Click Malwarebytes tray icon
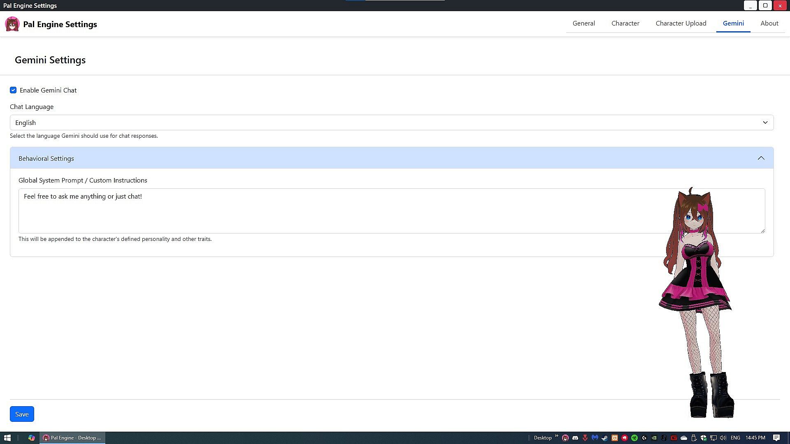Screen dimensions: 790x444 tap(595, 438)
